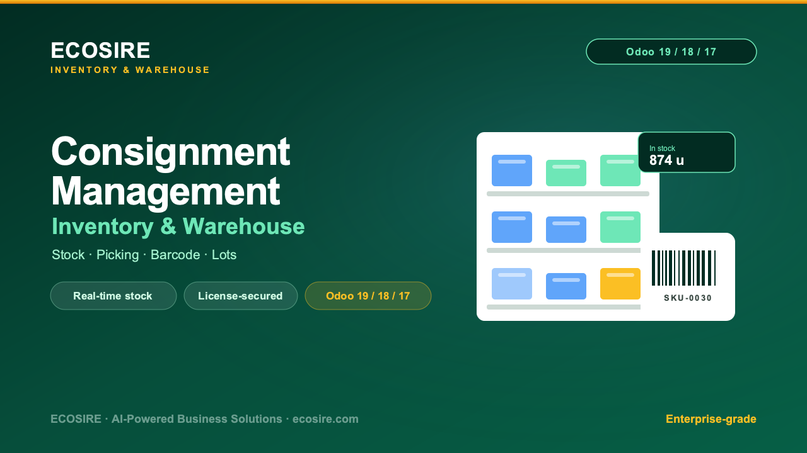Viewport: 807px width, 453px height.
Task: Open the ecosire.com link in the footer
Action: [325, 419]
